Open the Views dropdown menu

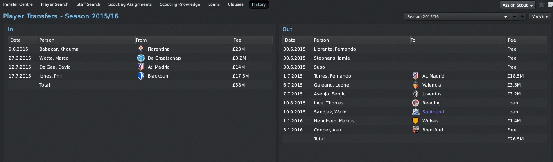(x=540, y=16)
